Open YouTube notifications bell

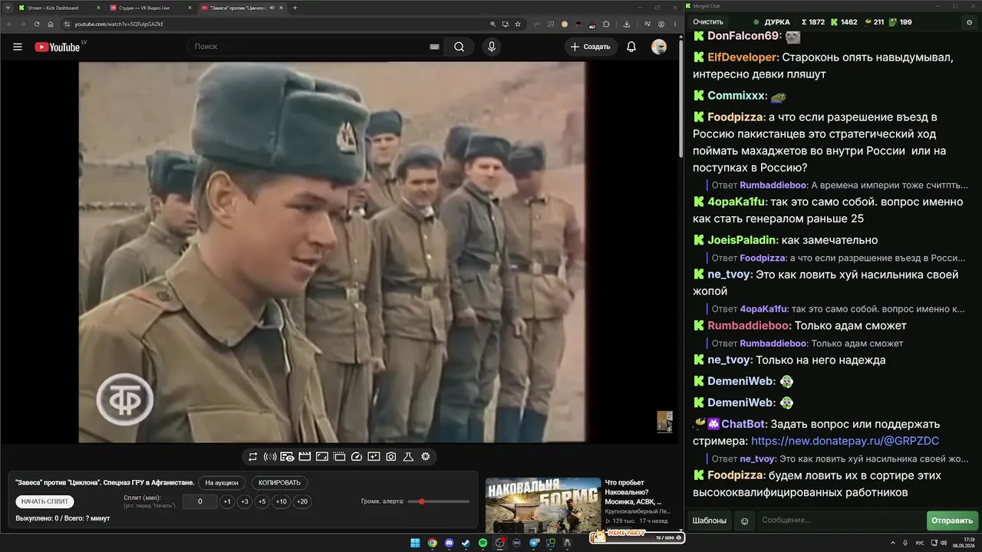(x=631, y=47)
